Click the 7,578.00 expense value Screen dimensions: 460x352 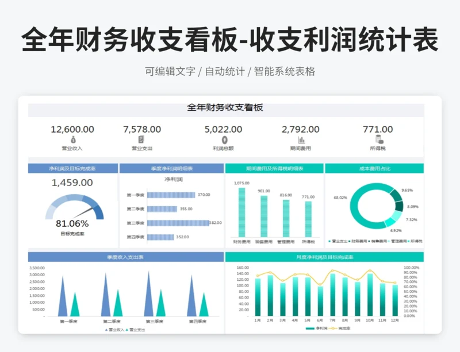[x=142, y=129]
